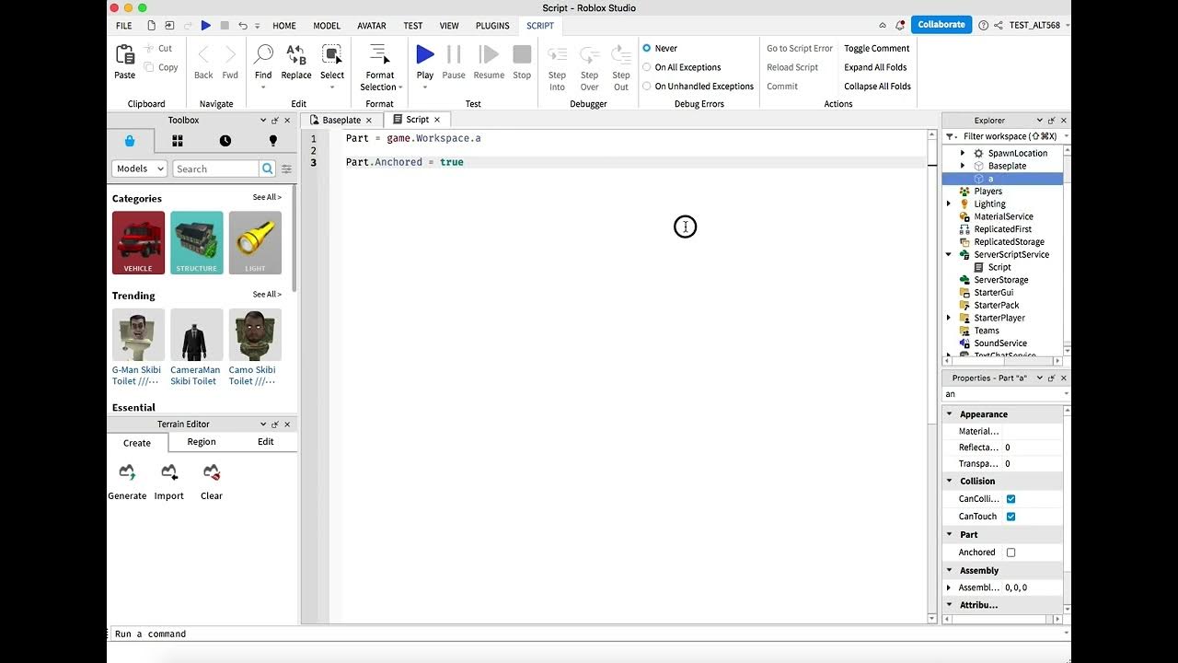Click the Step Over debugger icon
1178x663 pixels.
pyautogui.click(x=589, y=54)
